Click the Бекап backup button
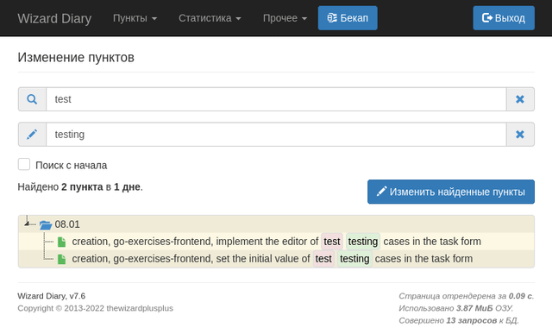 (x=348, y=18)
